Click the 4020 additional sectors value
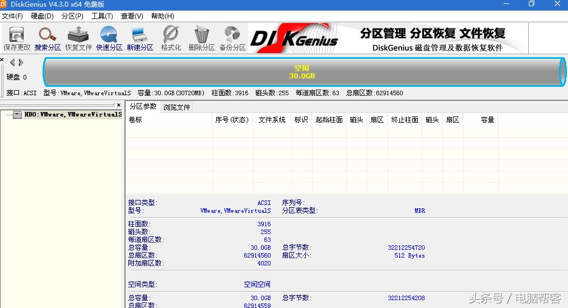This screenshot has height=308, width=568. [264, 263]
